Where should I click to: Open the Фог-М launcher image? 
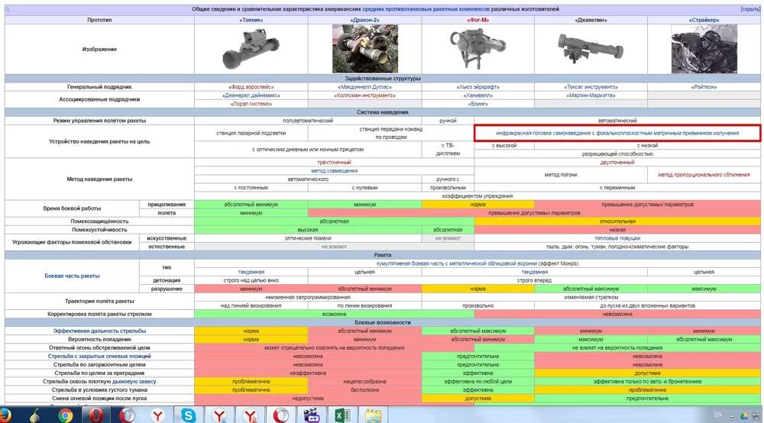coord(477,49)
